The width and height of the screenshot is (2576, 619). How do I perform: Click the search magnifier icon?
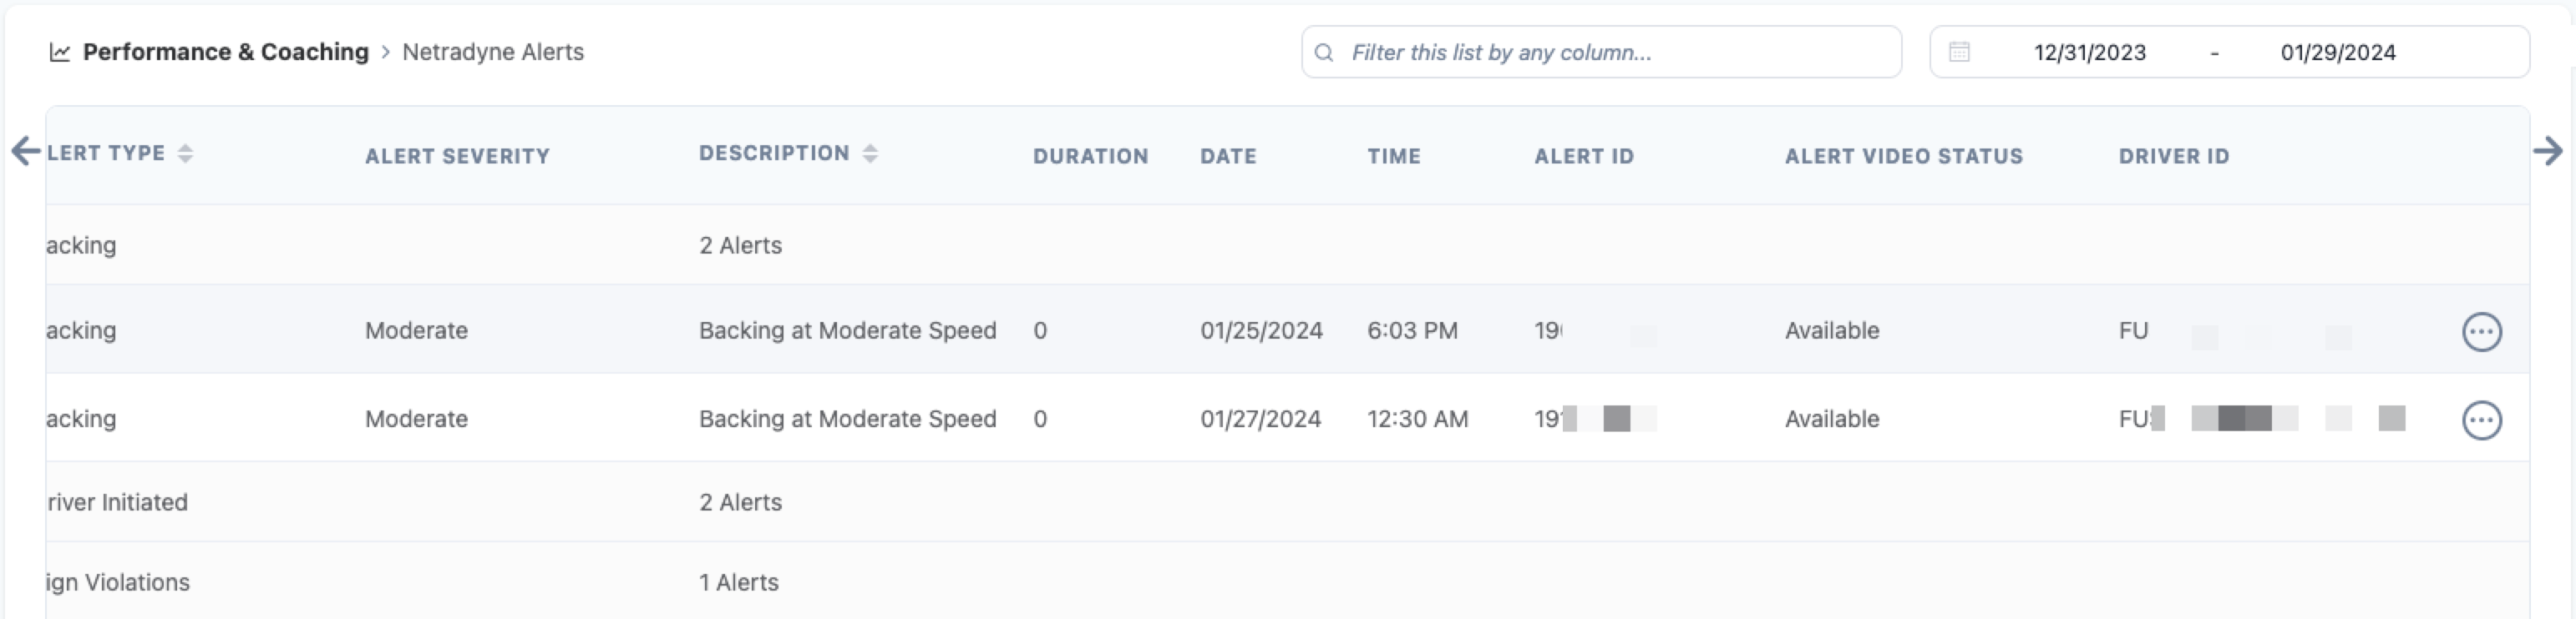click(1324, 53)
